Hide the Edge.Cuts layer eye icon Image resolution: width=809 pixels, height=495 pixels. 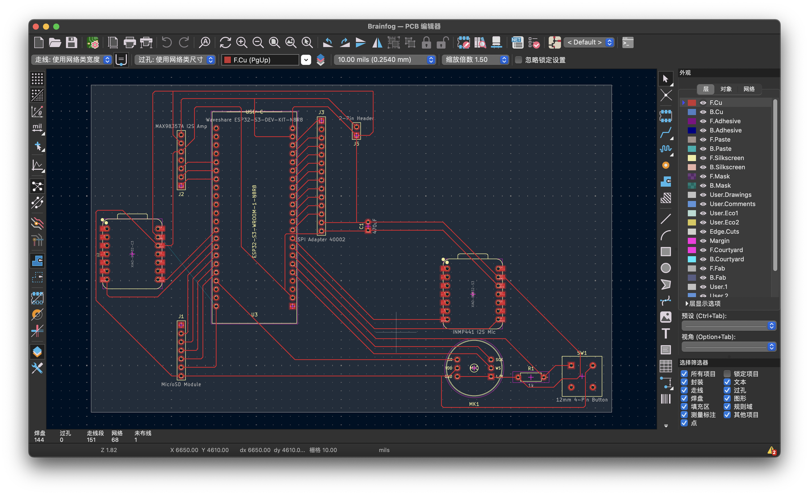703,232
